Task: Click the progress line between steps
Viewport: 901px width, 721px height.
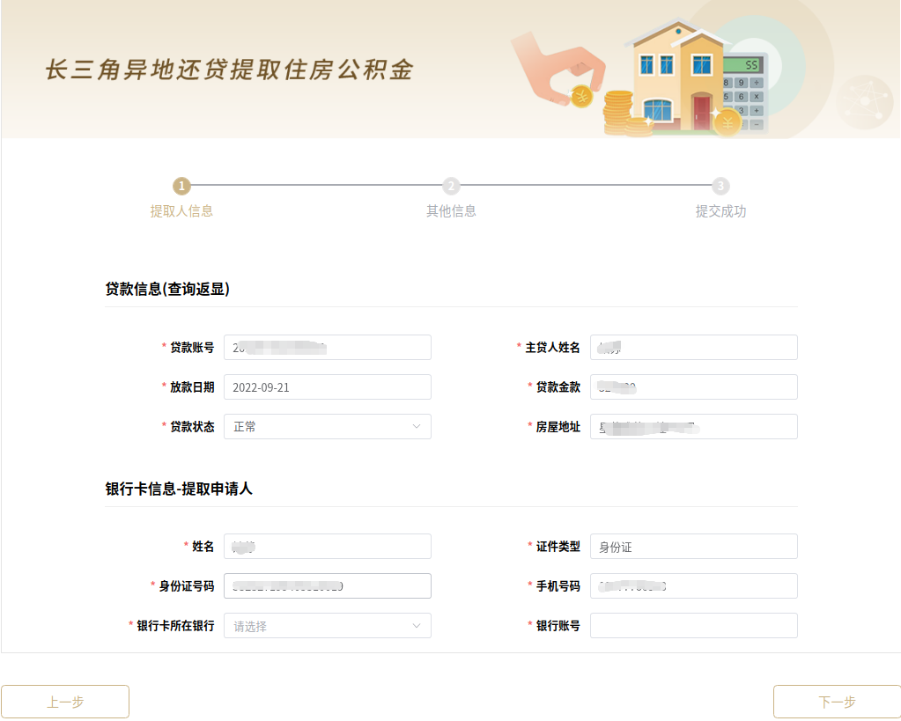Action: point(317,188)
